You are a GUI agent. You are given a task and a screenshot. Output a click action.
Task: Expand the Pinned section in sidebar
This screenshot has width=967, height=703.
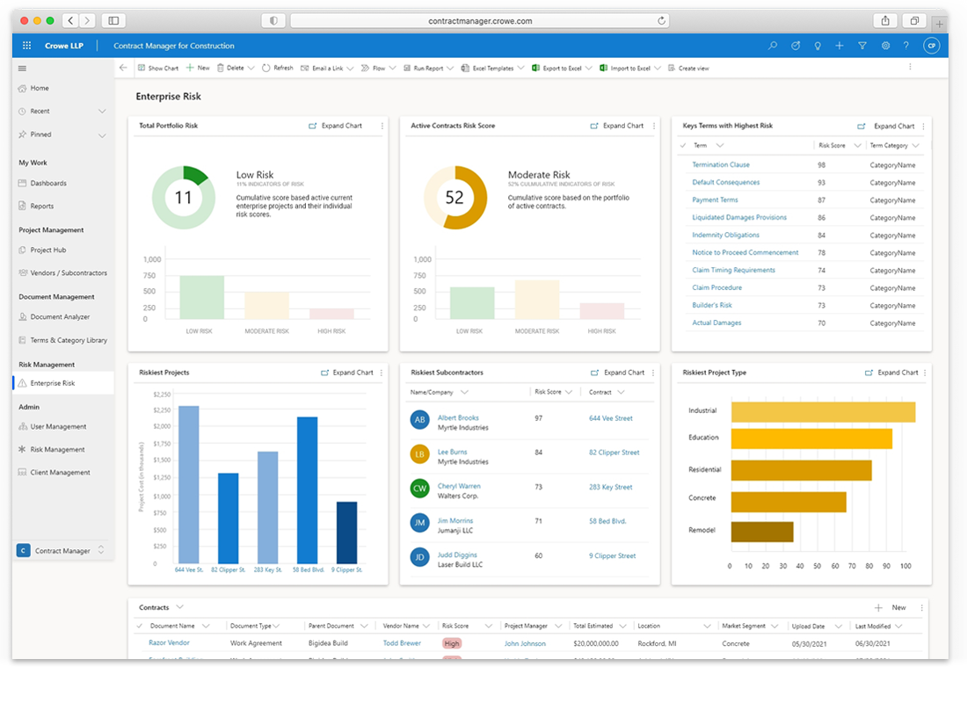(x=102, y=135)
